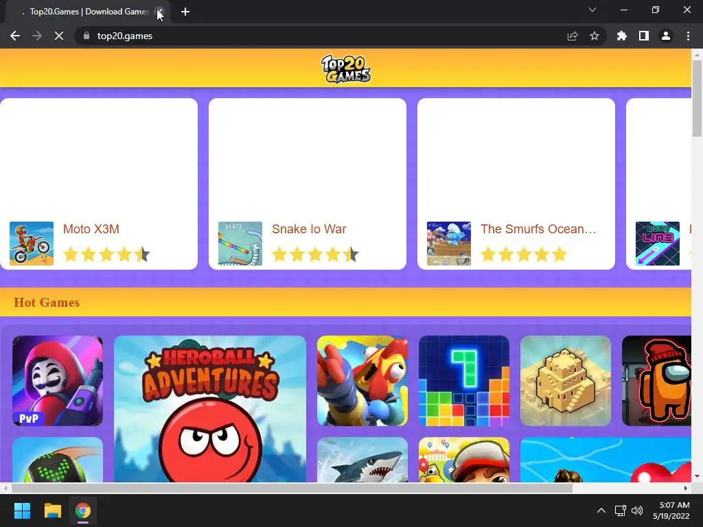Go back with the browser back arrow
The image size is (703, 527).
pyautogui.click(x=15, y=36)
